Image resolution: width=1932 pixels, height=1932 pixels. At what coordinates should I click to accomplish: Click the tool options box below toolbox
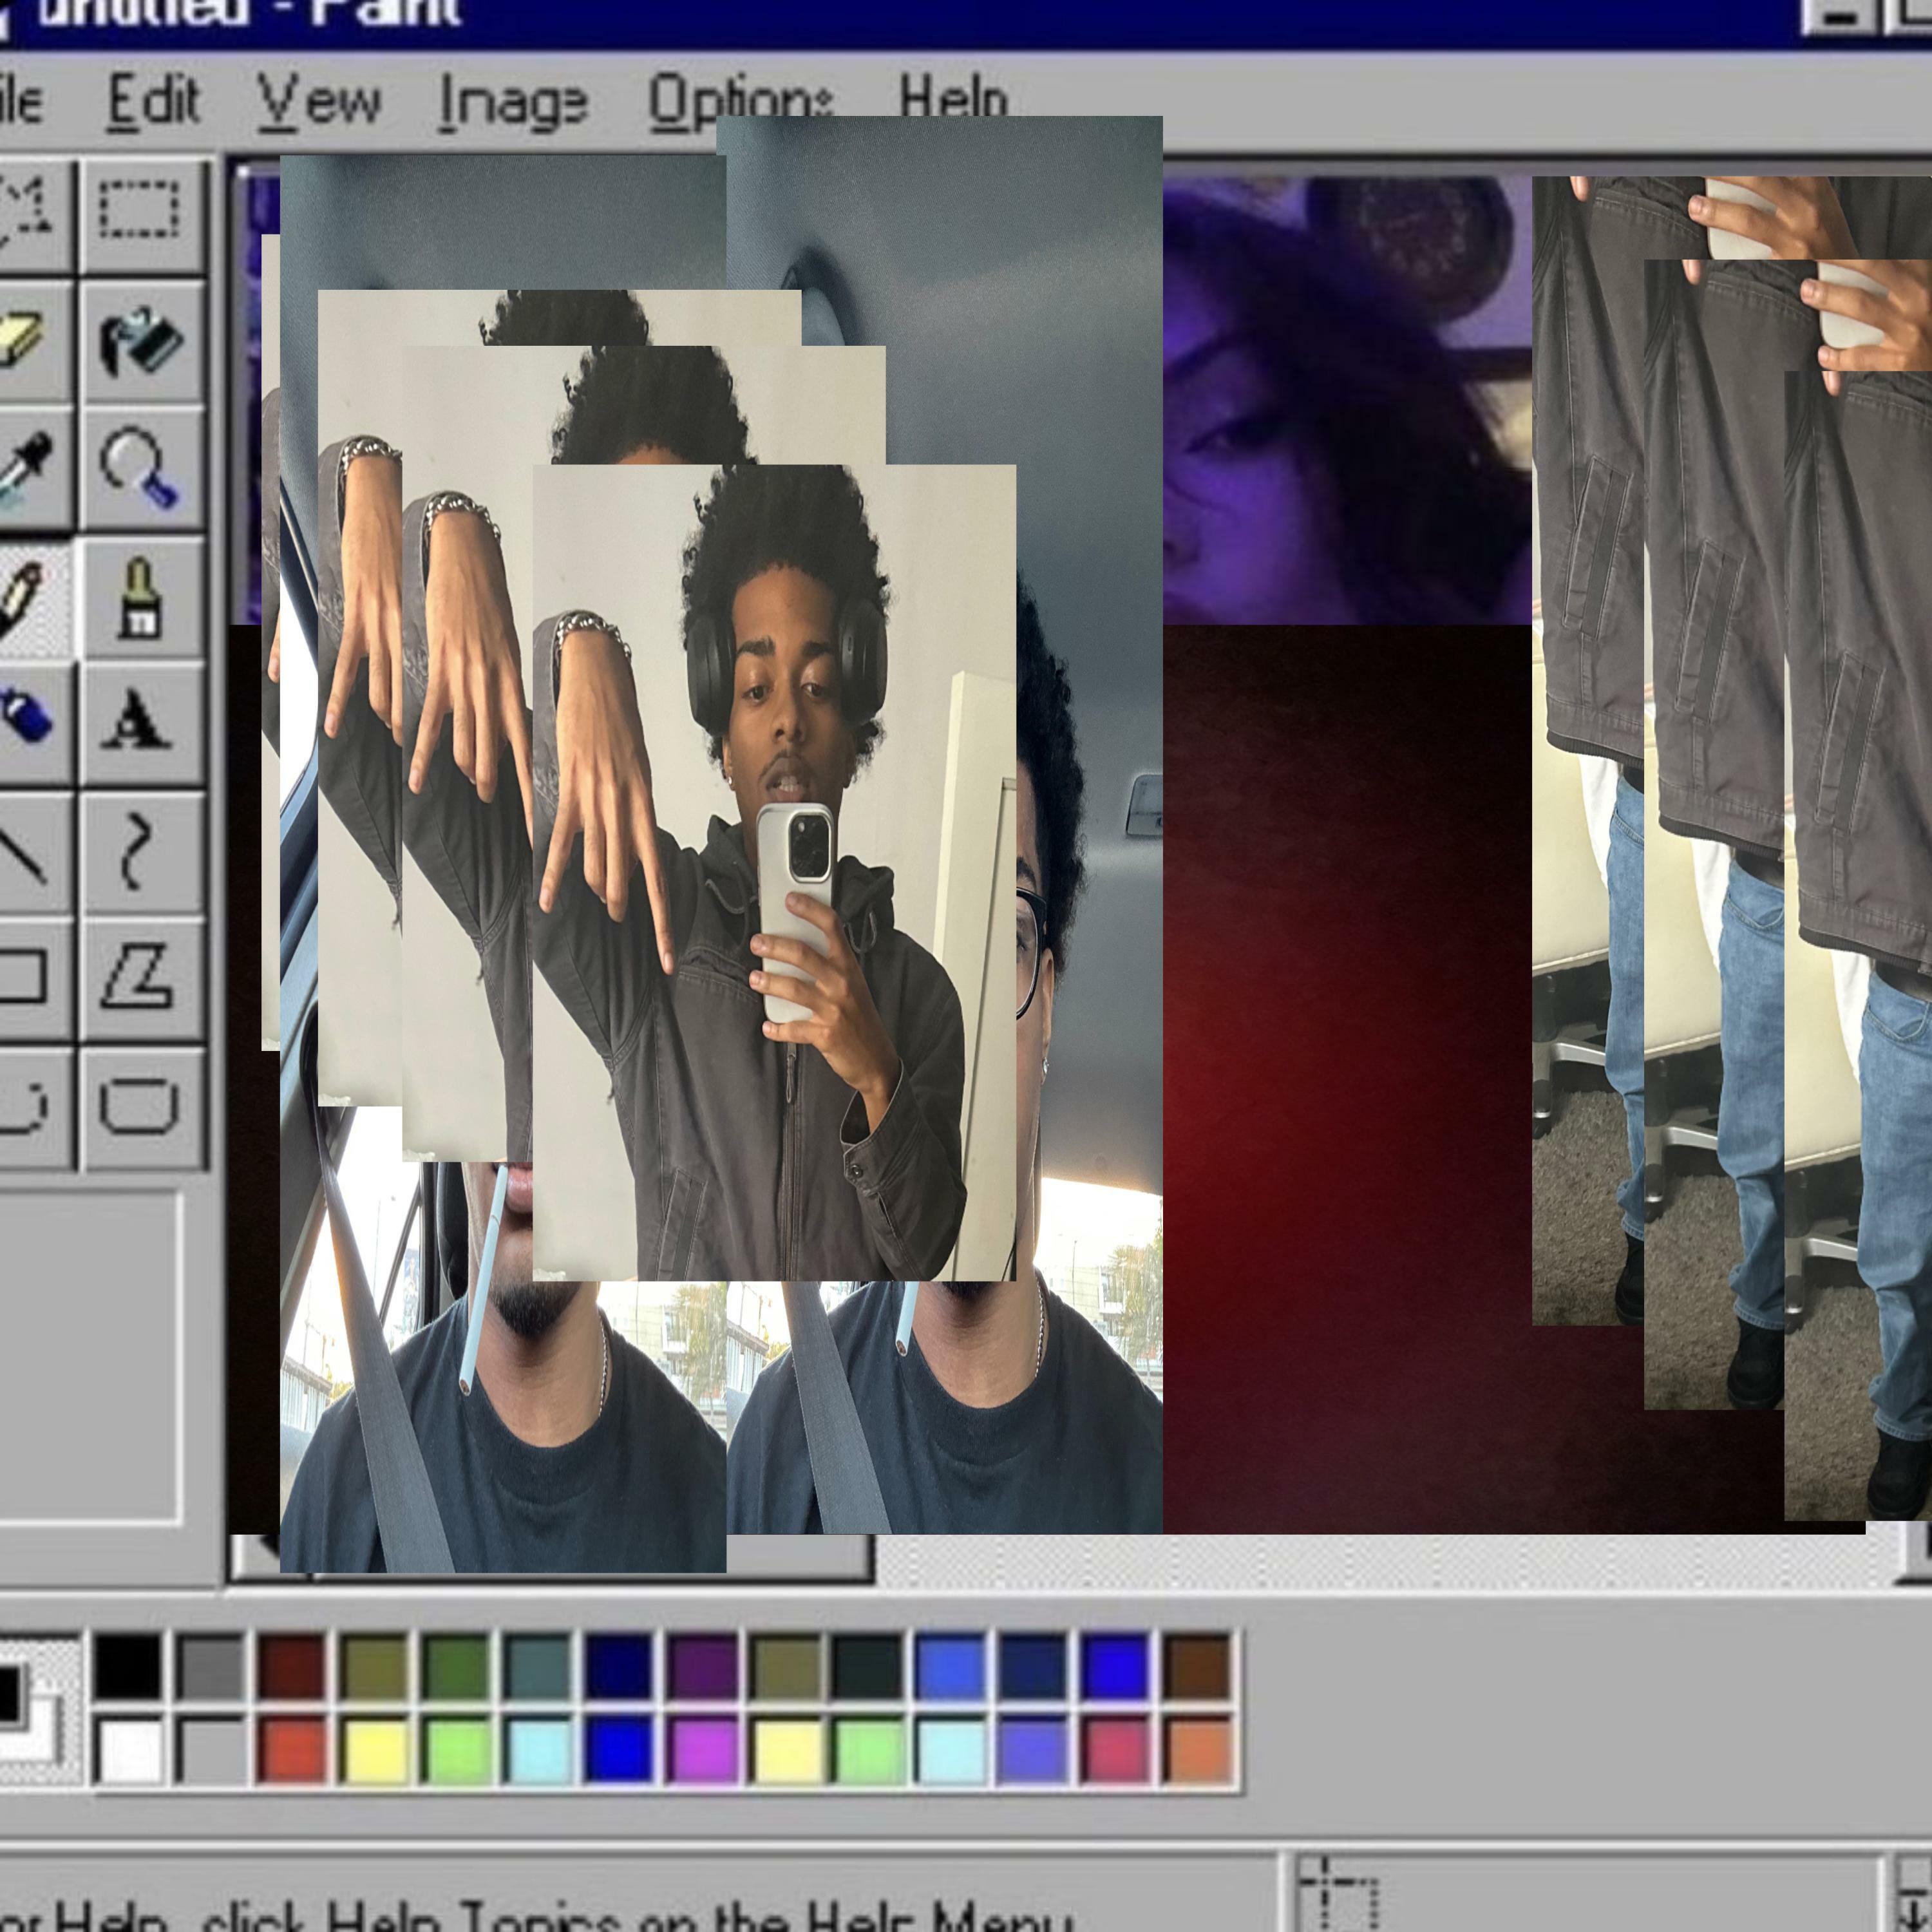(x=90, y=1357)
